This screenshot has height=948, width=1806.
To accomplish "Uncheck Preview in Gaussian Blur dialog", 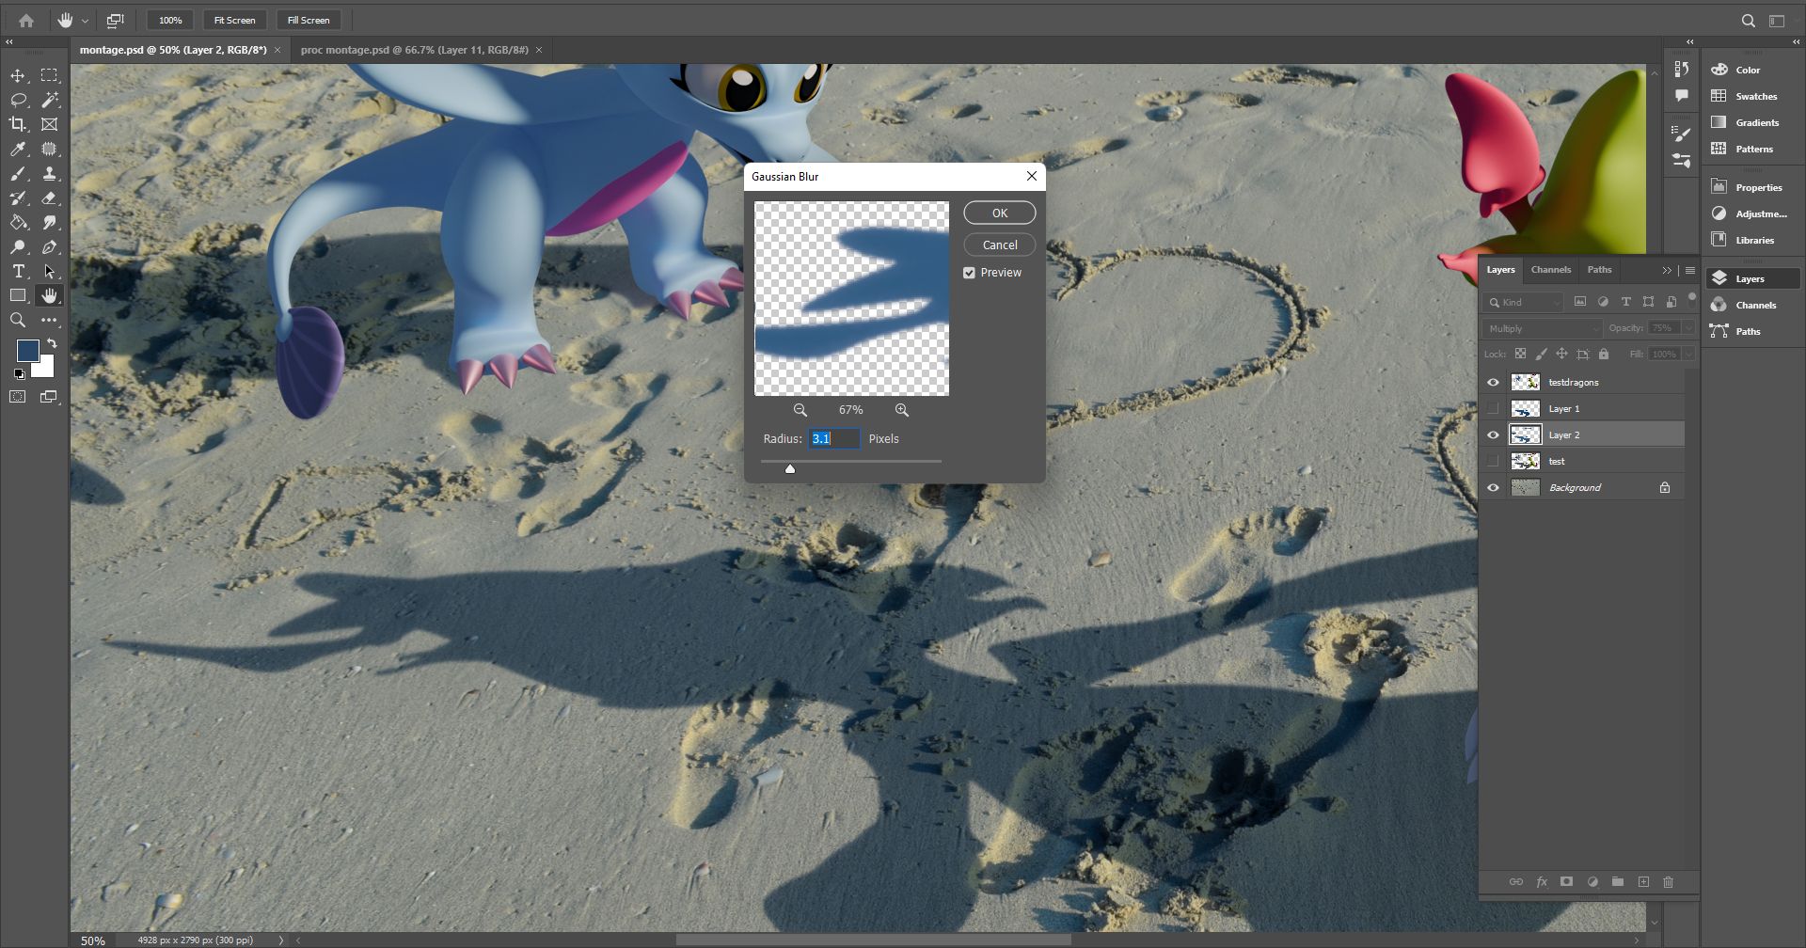I will pos(969,273).
